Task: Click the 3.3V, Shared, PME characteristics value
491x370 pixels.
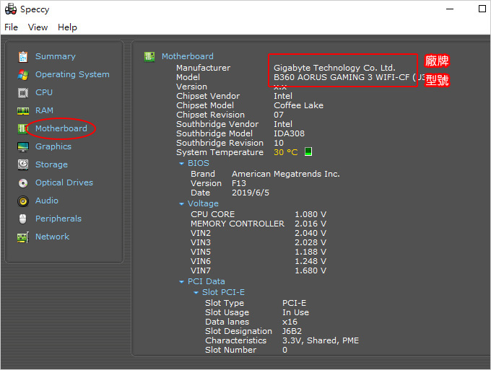Action: [321, 340]
